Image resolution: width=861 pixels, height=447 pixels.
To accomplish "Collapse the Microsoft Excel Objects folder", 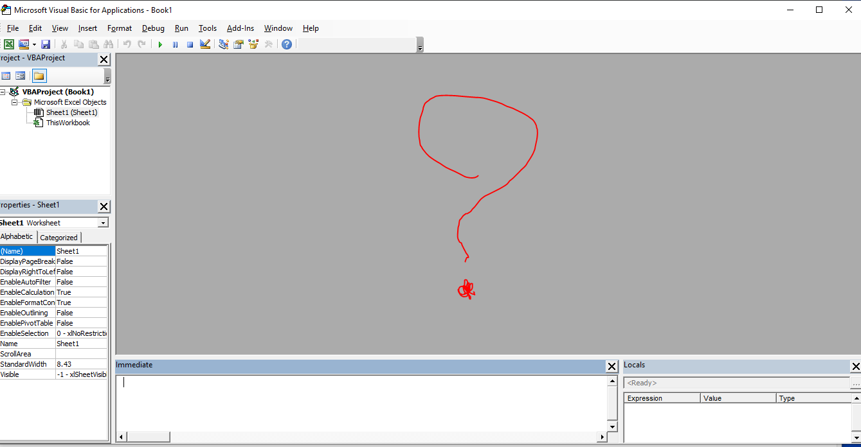I will 14,102.
